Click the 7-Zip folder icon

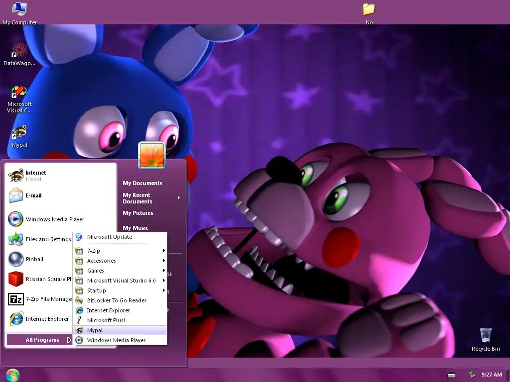[79, 251]
